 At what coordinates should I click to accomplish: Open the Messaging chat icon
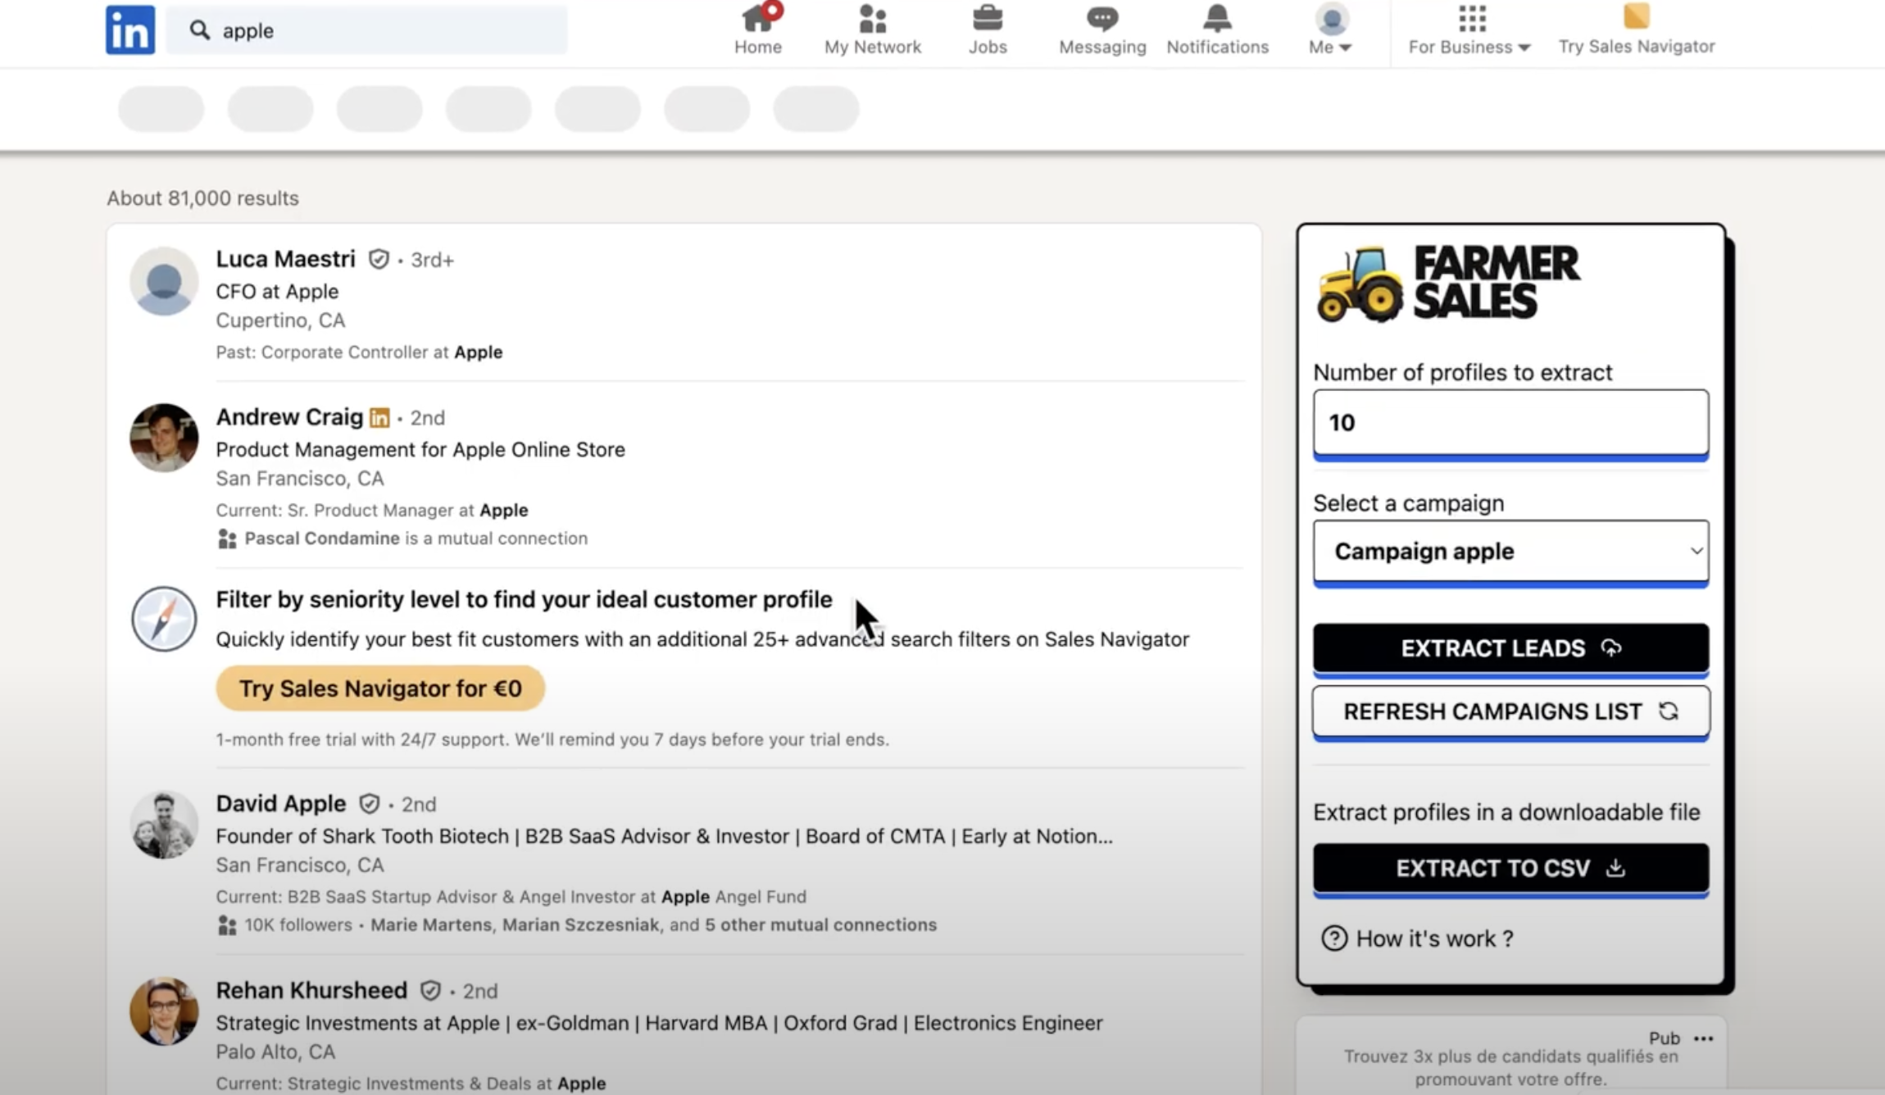click(1102, 18)
